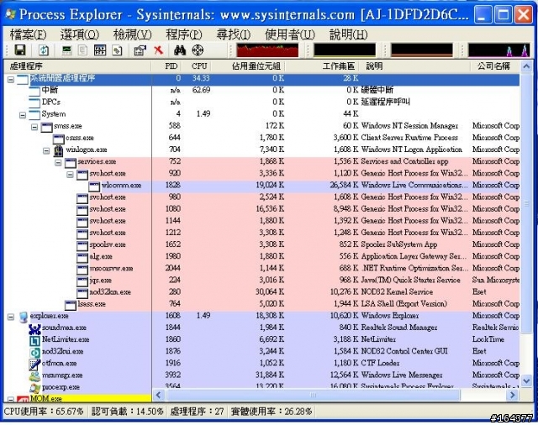538x425 pixels.
Task: Collapse the services.exe tree node
Action: [58, 162]
